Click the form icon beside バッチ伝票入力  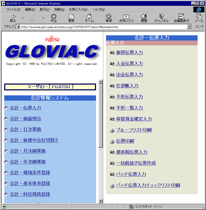tap(112, 174)
